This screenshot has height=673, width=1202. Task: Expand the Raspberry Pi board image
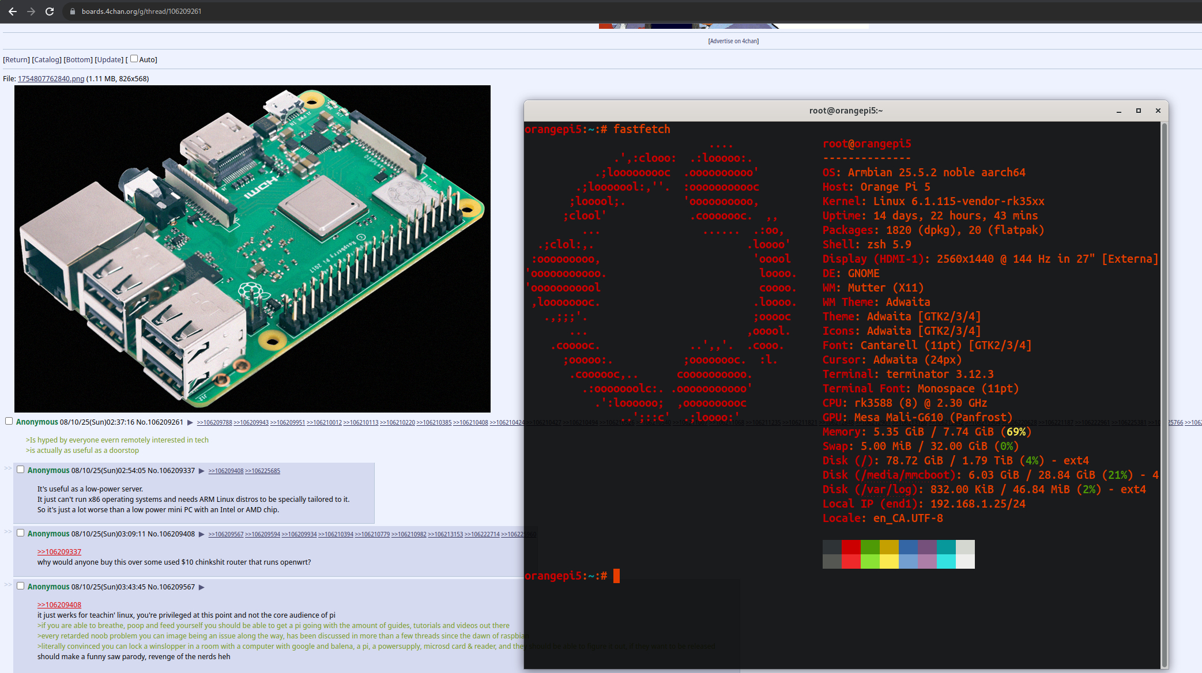tap(253, 249)
